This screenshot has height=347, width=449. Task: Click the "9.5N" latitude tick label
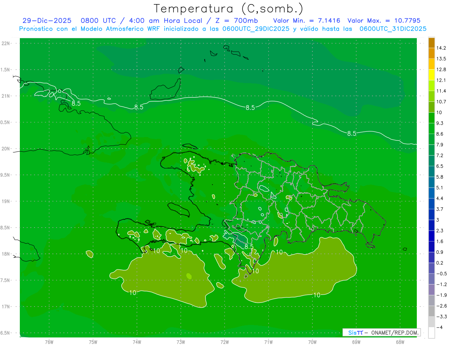[6, 175]
